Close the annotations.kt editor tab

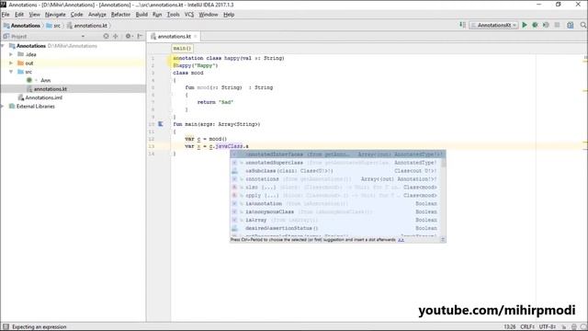[x=196, y=37]
